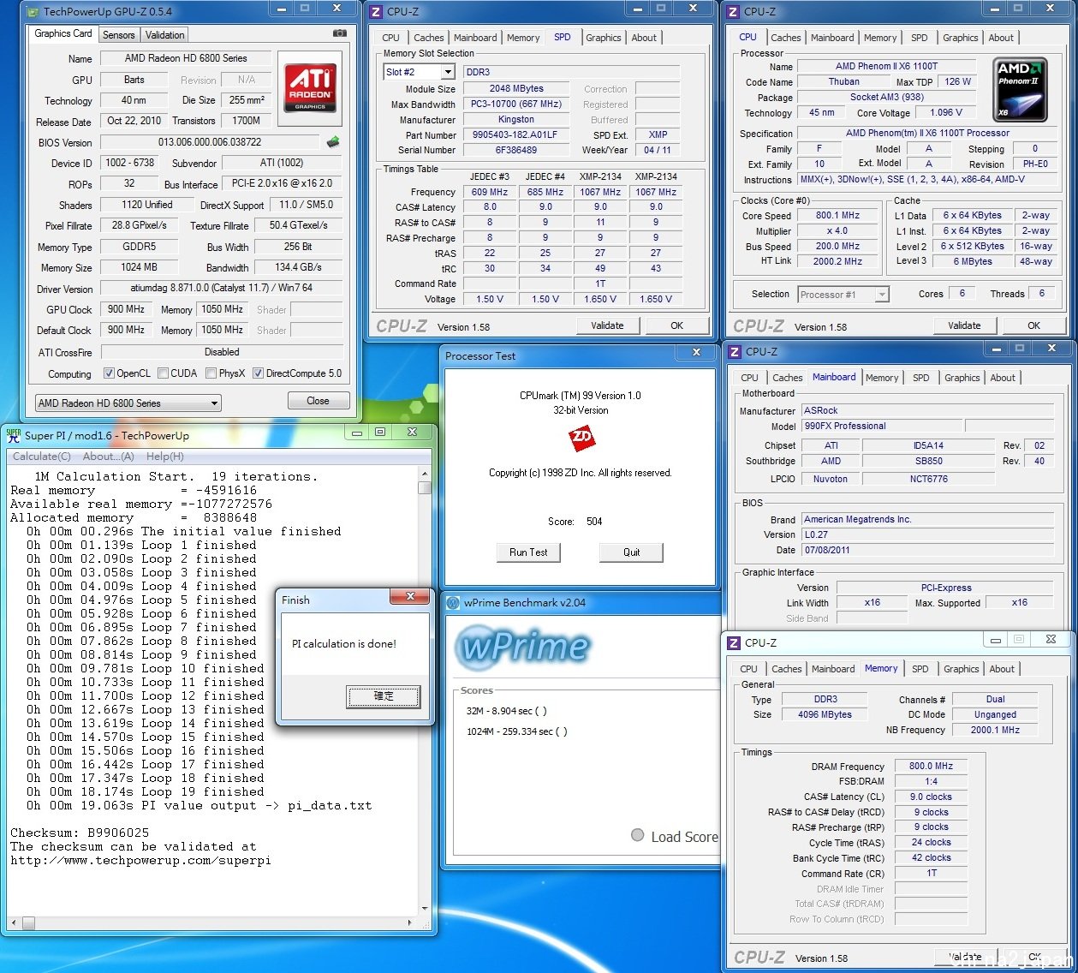Click the Checksum: B9906025 line in Super PI
1078x973 pixels.
pyautogui.click(x=80, y=833)
